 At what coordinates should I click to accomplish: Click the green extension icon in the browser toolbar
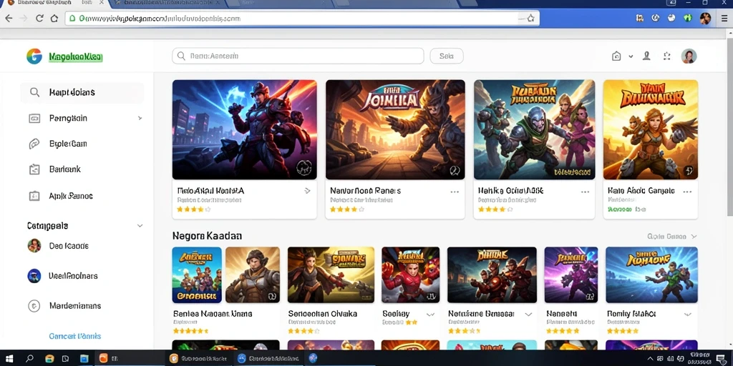click(688, 19)
